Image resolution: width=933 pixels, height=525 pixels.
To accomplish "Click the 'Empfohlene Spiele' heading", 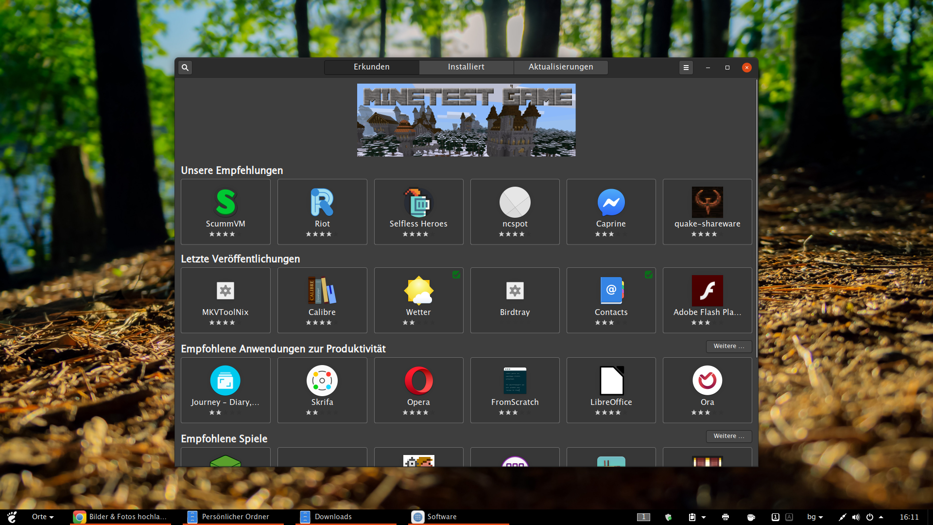I will point(224,439).
